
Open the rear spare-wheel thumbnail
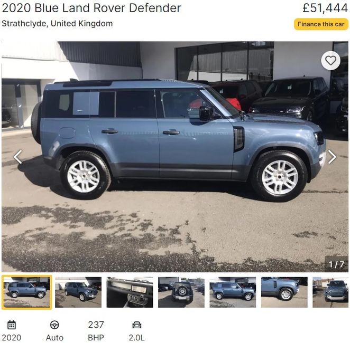181,292
